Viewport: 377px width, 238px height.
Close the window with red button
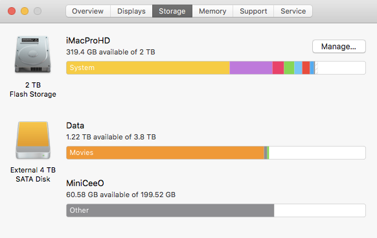(12, 11)
